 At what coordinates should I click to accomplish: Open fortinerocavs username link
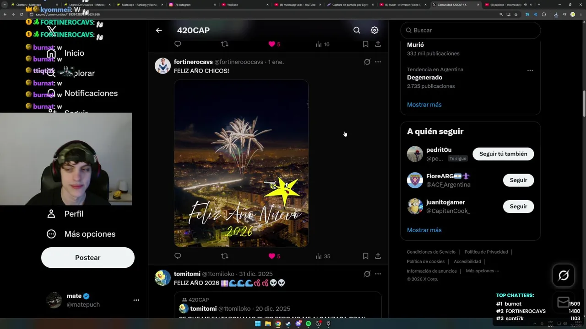(x=193, y=62)
